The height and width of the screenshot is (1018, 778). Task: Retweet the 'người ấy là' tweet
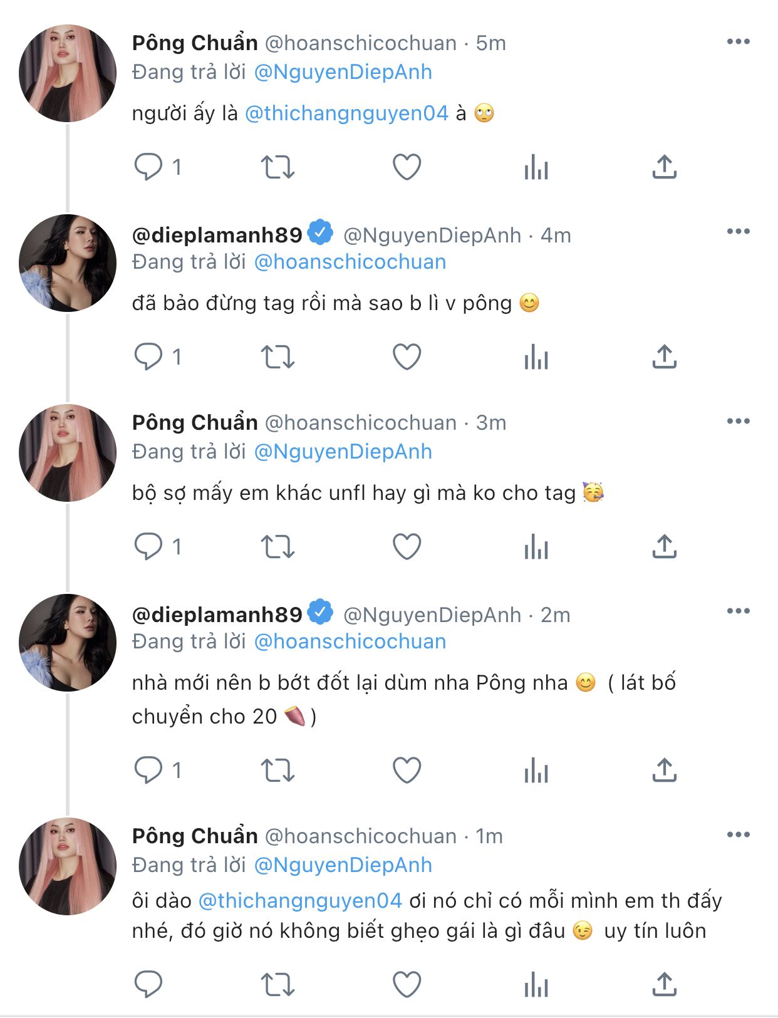277,167
